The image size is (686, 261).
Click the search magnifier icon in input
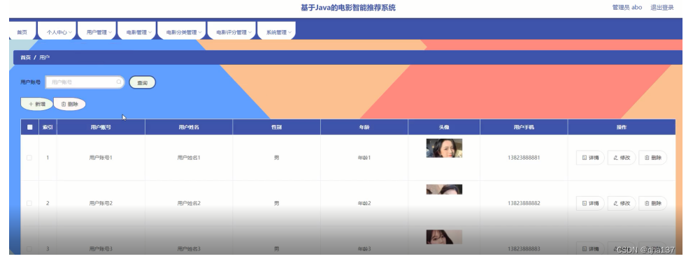[119, 82]
